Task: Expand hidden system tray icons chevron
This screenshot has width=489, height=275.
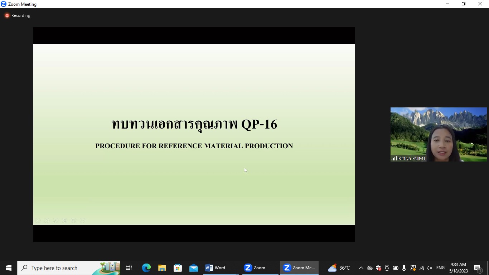Action: 361,268
